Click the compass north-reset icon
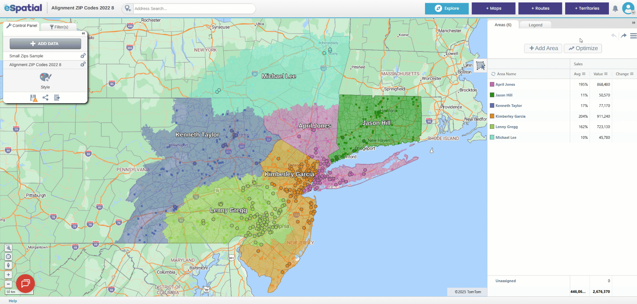This screenshot has width=637, height=304. pyautogui.click(x=8, y=265)
